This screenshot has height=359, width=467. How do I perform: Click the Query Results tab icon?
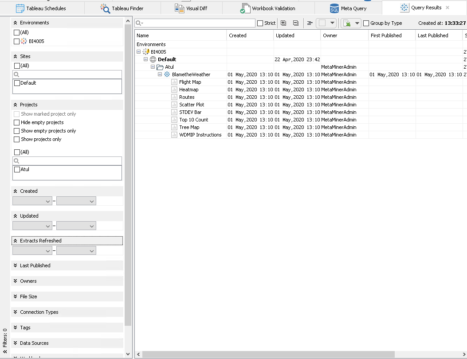(404, 8)
